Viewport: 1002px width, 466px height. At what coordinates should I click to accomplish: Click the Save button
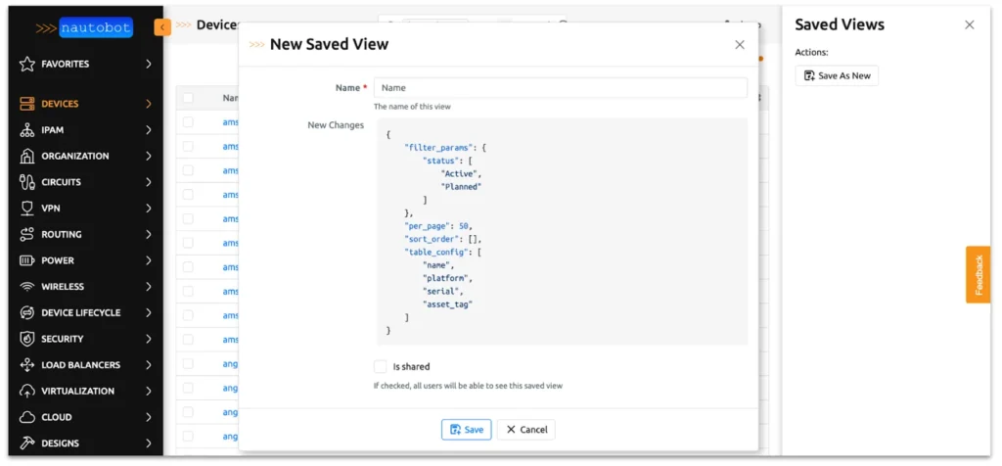(467, 430)
